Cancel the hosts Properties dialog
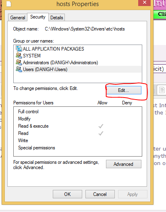 click(x=100, y=194)
